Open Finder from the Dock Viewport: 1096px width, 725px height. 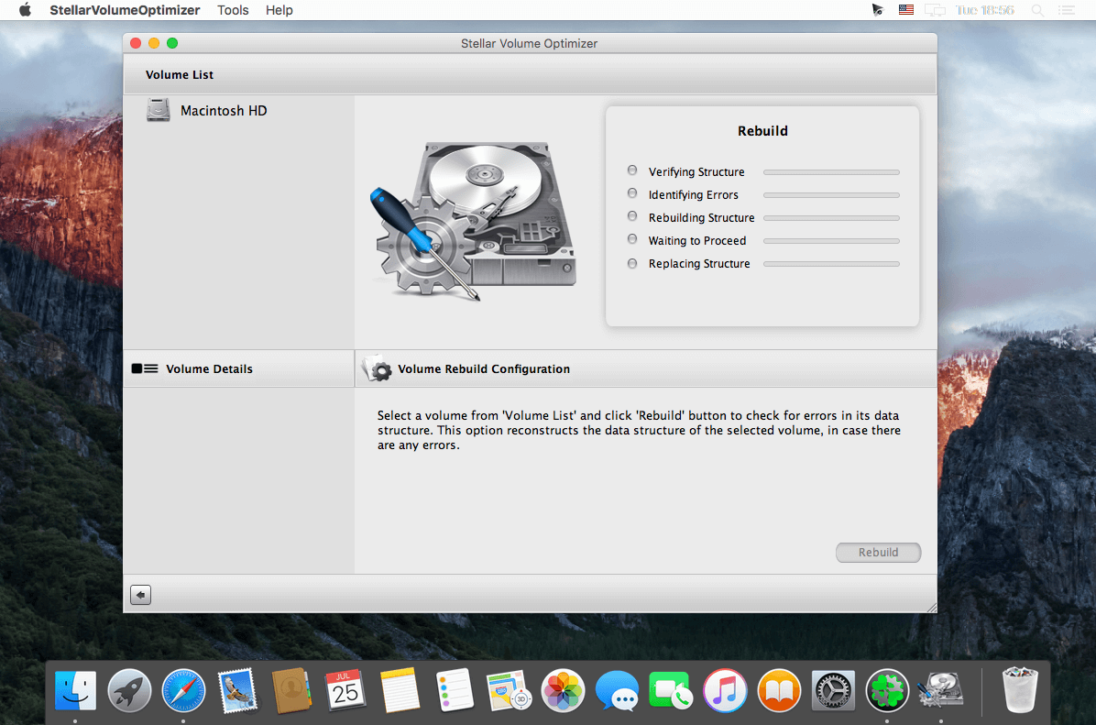tap(75, 691)
